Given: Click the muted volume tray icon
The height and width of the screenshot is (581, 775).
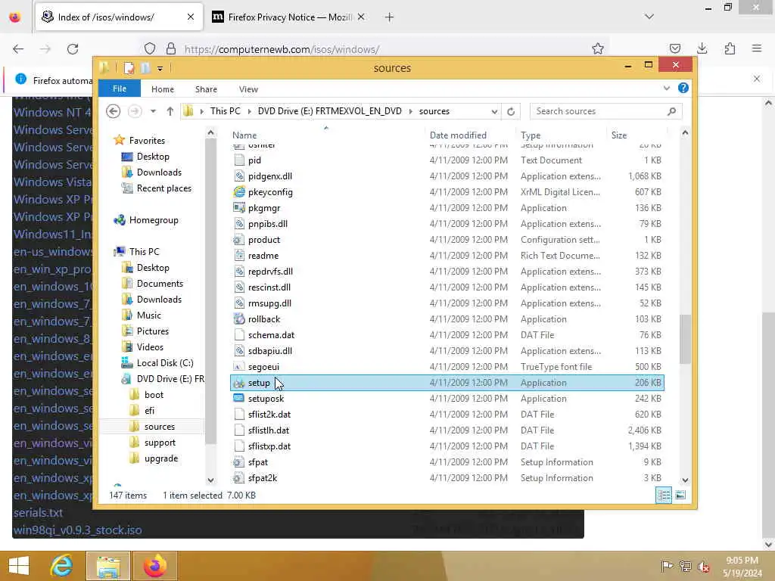Looking at the screenshot, I should click(x=703, y=567).
